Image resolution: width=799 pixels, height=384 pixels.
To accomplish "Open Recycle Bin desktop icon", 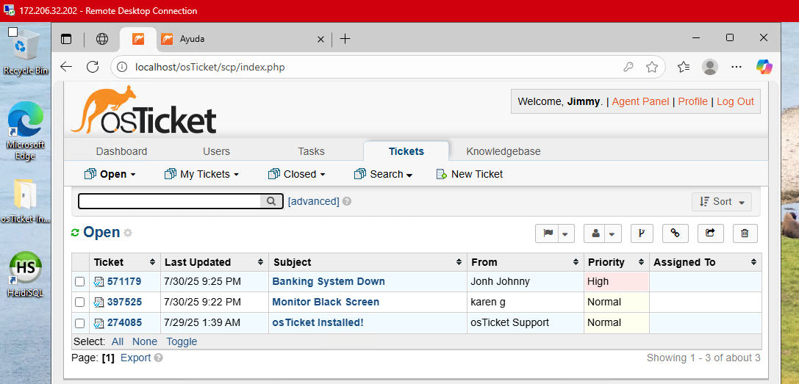I will [x=25, y=51].
